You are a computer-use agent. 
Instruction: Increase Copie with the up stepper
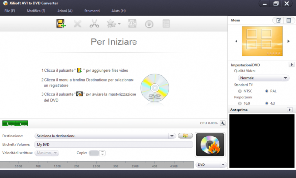coord(103,151)
